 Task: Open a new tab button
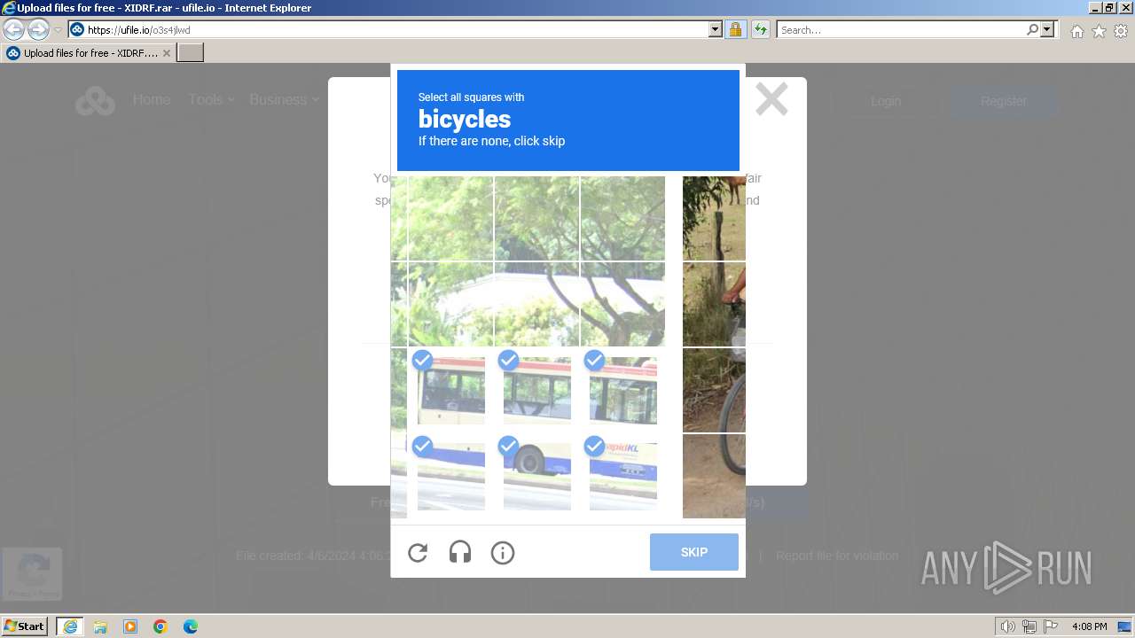click(191, 53)
